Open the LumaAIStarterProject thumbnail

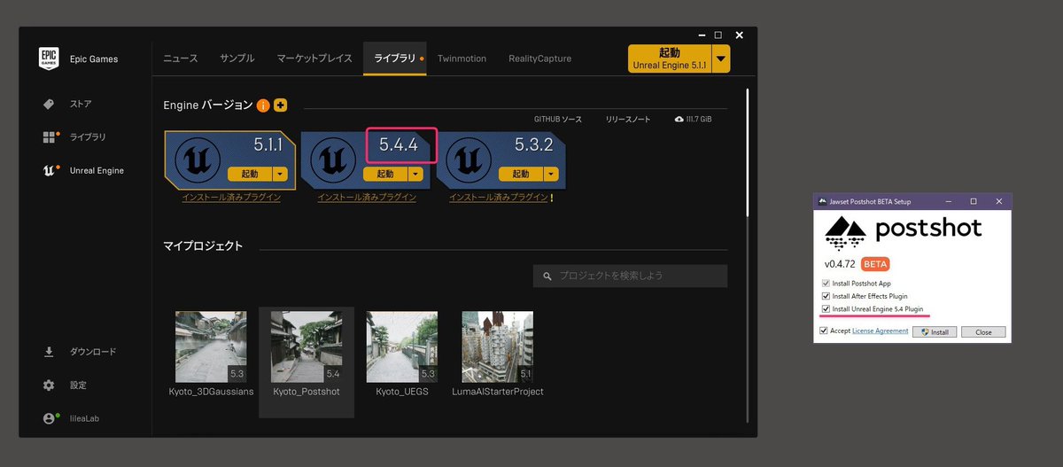click(498, 346)
